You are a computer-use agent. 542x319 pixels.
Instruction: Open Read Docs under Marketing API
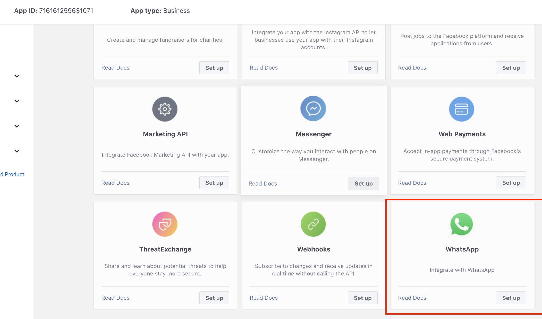tap(115, 183)
